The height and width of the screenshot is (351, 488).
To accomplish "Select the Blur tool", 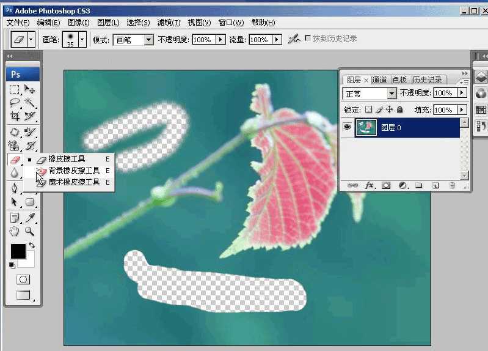I will 14,173.
